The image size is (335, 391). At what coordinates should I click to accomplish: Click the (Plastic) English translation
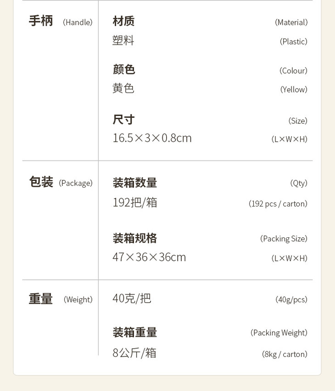point(293,41)
